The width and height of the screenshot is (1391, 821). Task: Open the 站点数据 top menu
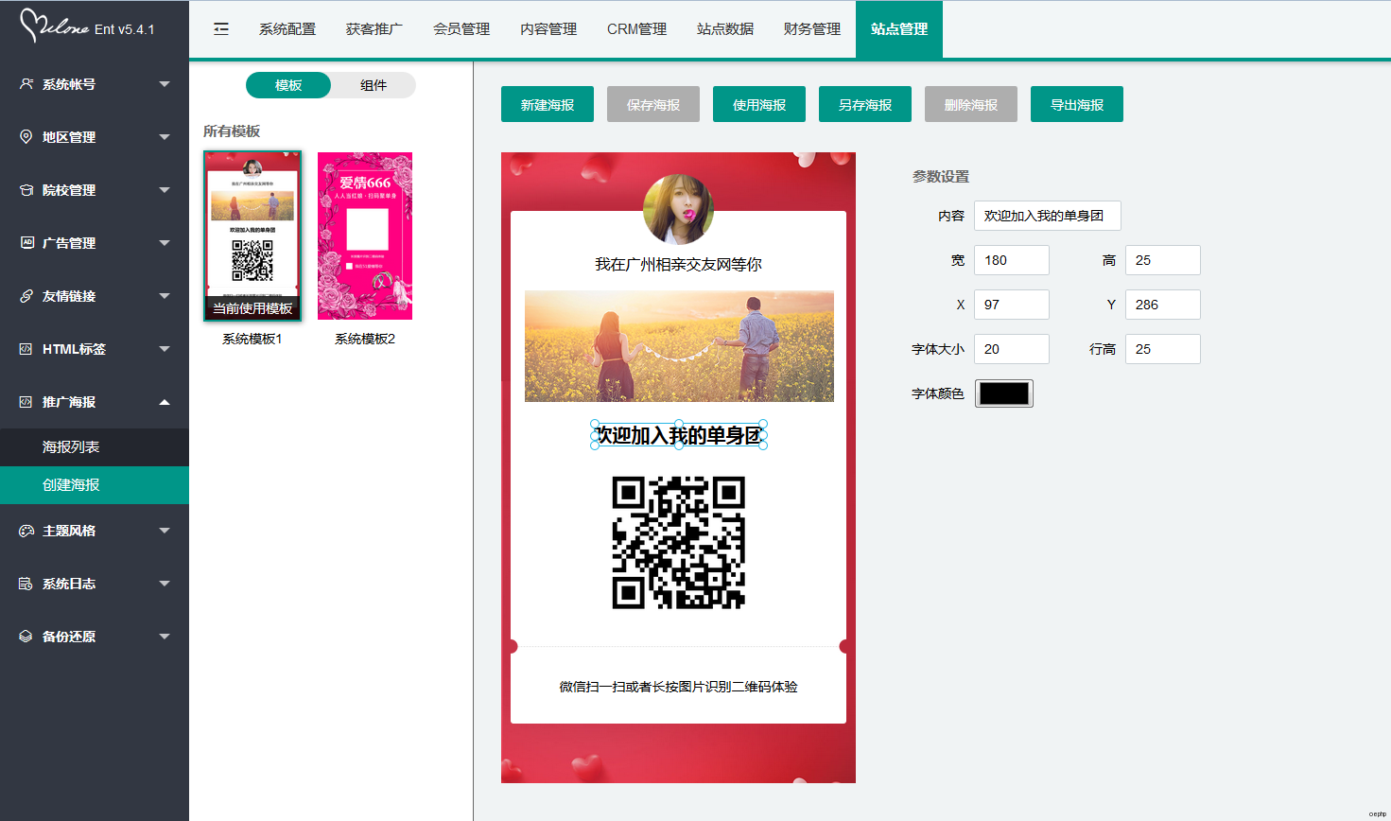[725, 29]
